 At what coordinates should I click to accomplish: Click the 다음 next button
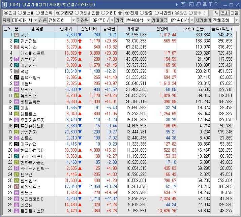[x=234, y=13]
